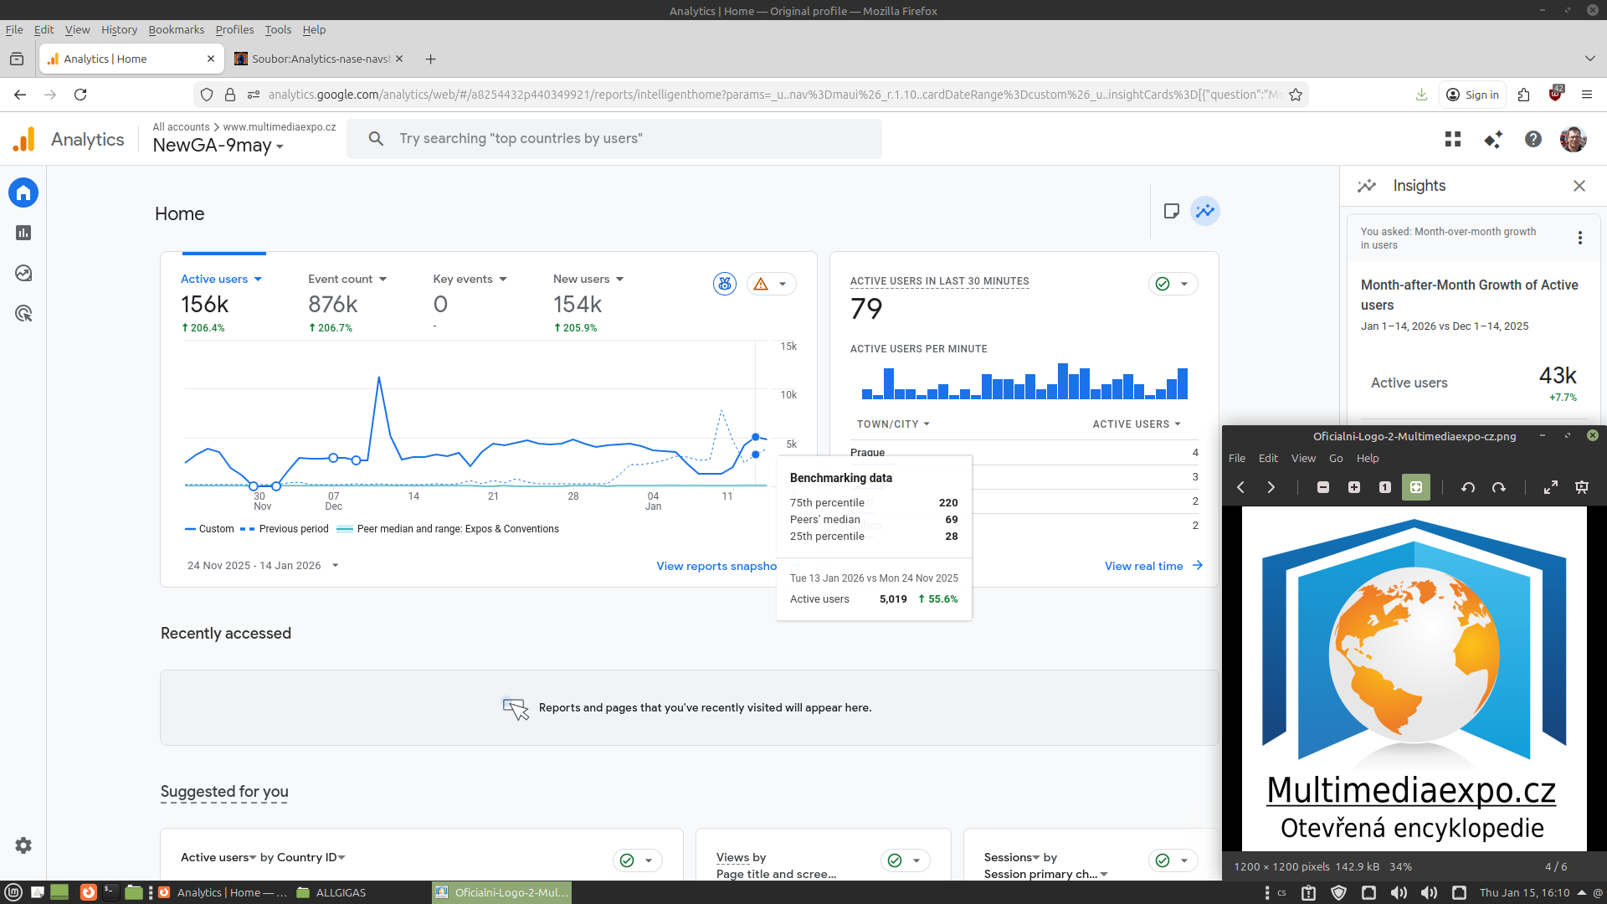This screenshot has height=904, width=1607.
Task: Open the Reports icon in left sidebar
Action: click(23, 233)
